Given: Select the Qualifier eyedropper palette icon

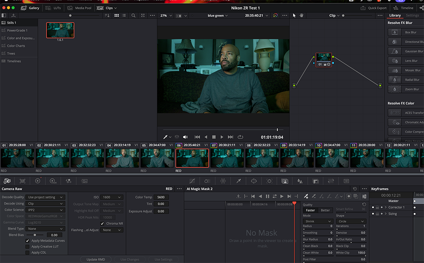Looking at the screenshot, I should coord(238,181).
